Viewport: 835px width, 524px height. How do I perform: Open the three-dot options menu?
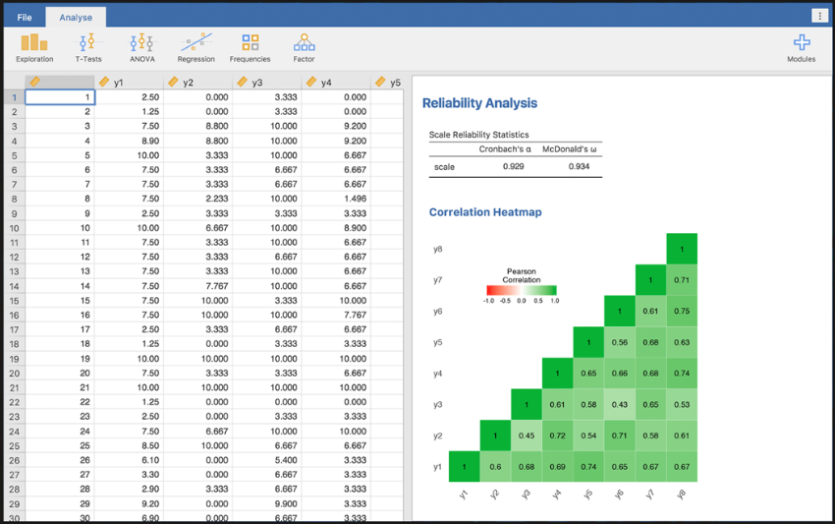[x=819, y=16]
